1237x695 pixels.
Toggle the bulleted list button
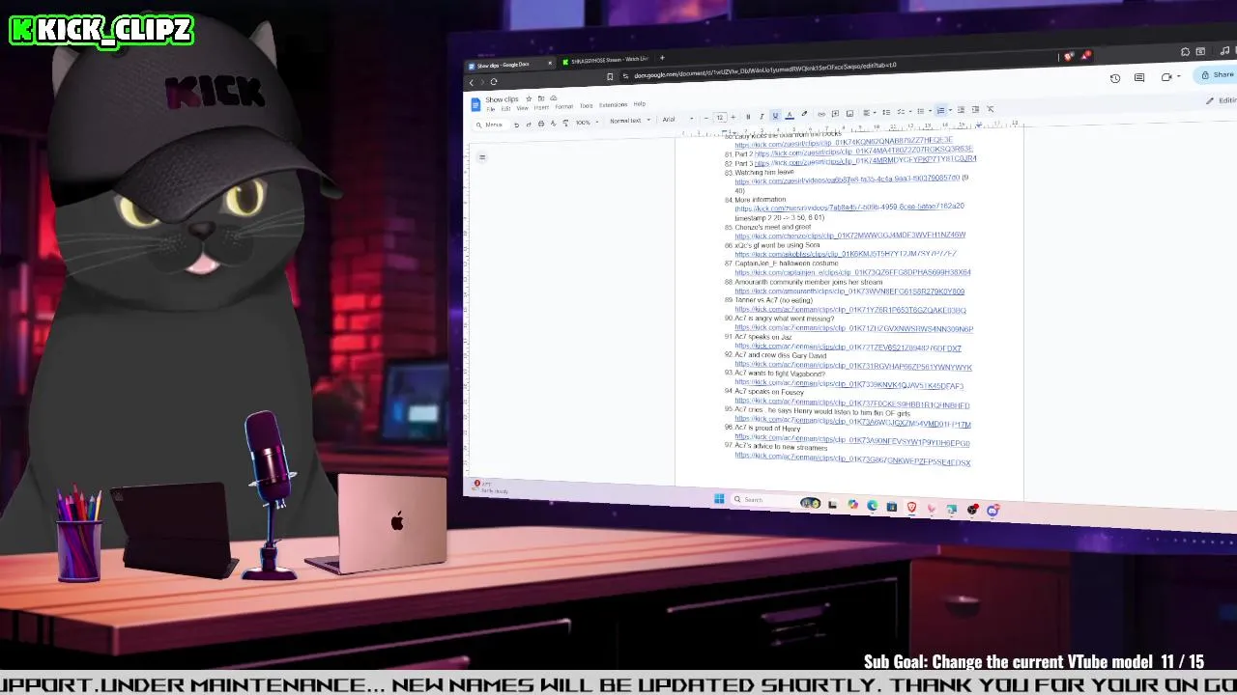tap(920, 111)
